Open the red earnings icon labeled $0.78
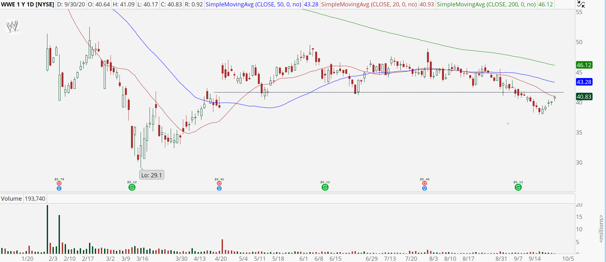Image resolution: width=606 pixels, height=262 pixels. 59,183
